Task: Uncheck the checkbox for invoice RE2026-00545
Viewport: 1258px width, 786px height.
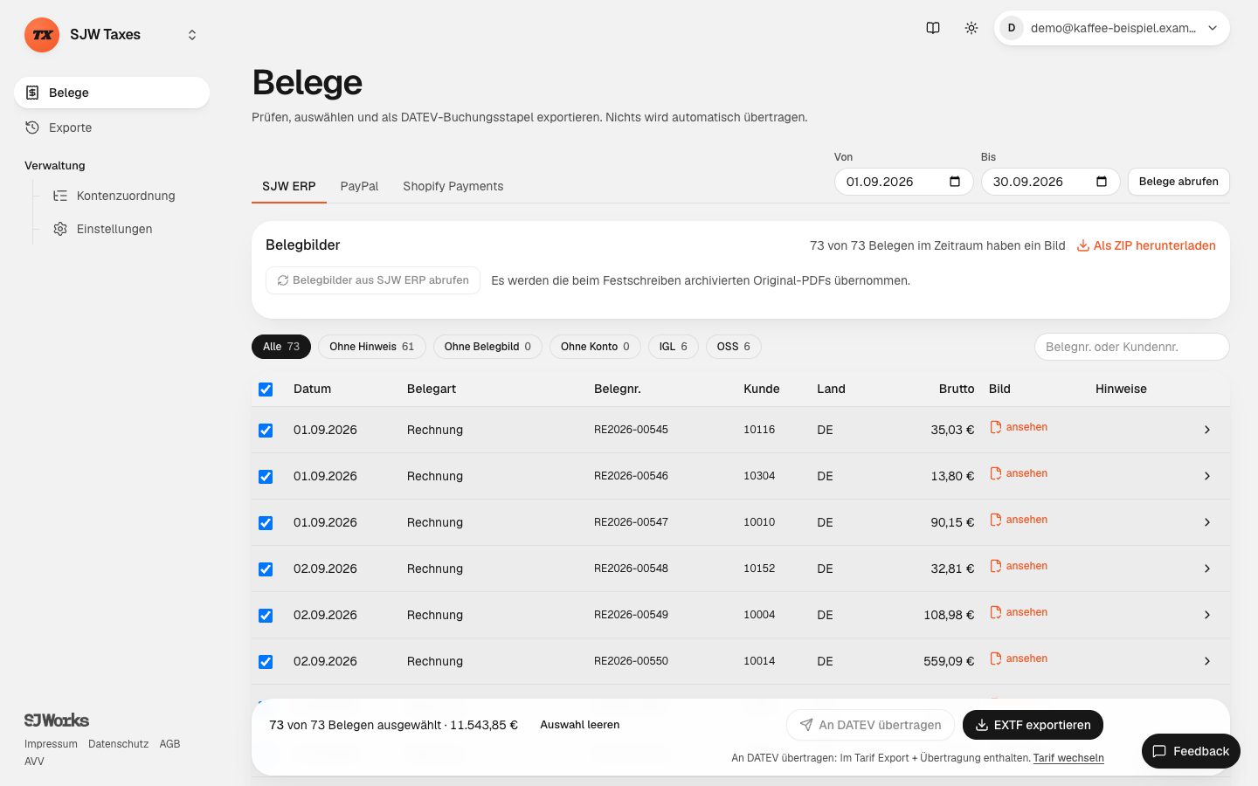Action: click(266, 431)
